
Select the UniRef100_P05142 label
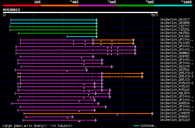175,90
